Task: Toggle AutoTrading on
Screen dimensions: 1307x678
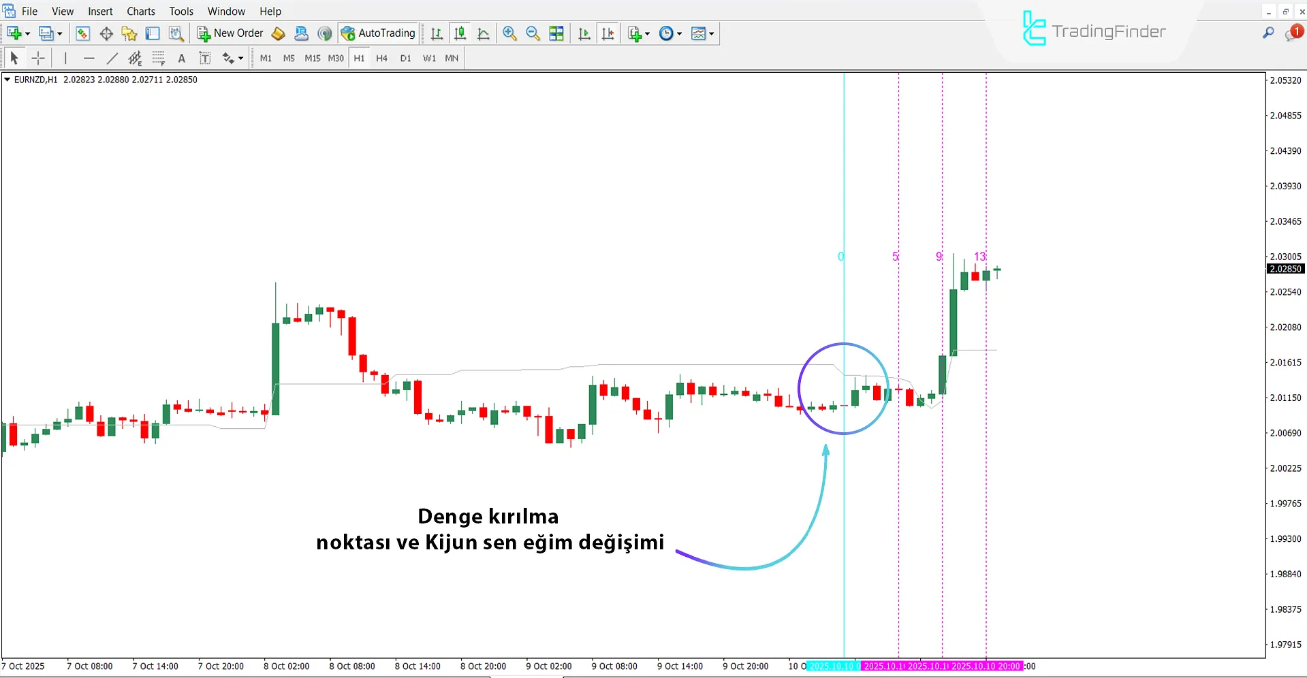Action: coord(379,33)
